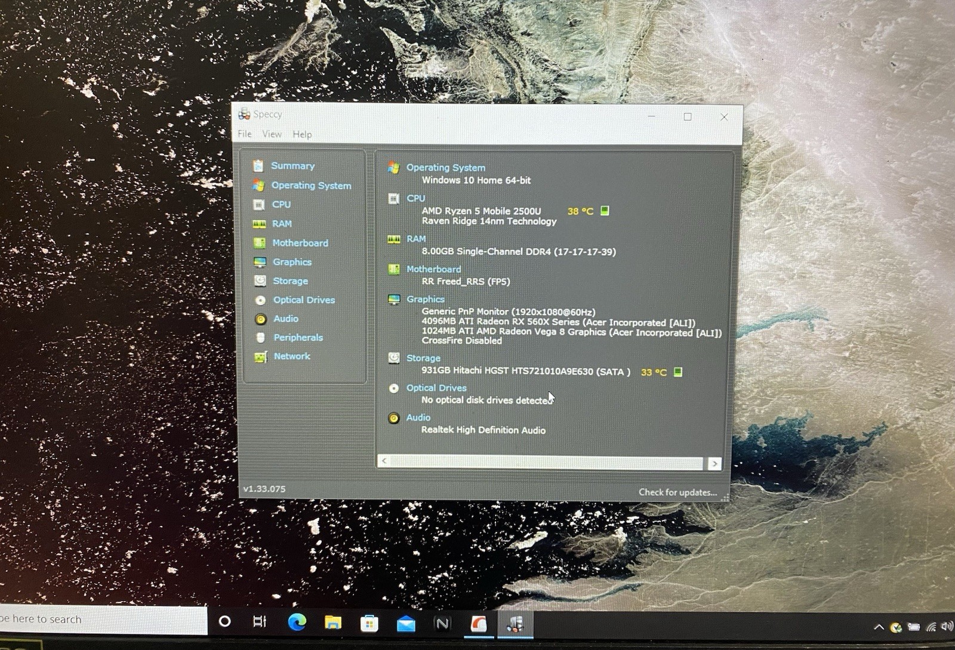Click the horizontal scrollbar track in summary pane
Viewport: 955px width, 650px height.
tap(547, 462)
